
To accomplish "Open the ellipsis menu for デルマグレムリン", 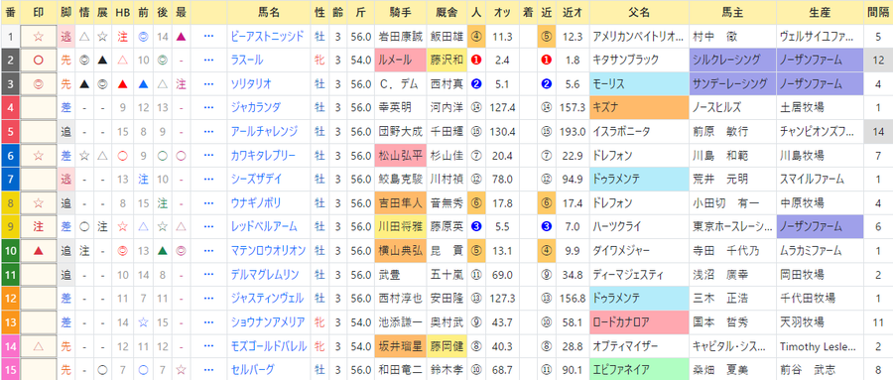I will point(208,274).
